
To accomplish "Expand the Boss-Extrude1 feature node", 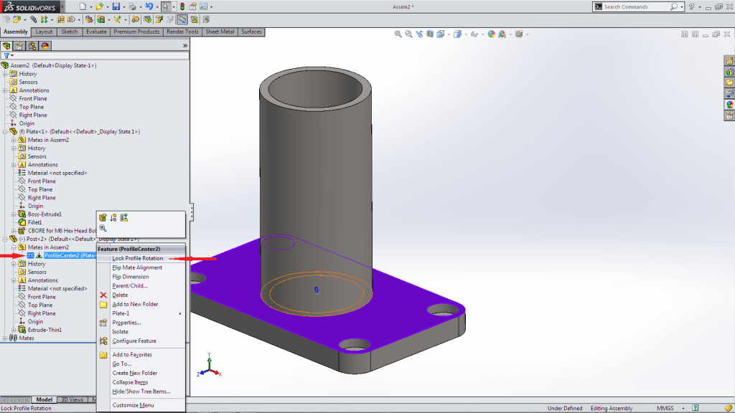I will coord(14,214).
